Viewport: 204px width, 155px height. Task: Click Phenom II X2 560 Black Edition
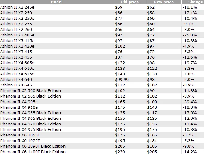point(31,90)
